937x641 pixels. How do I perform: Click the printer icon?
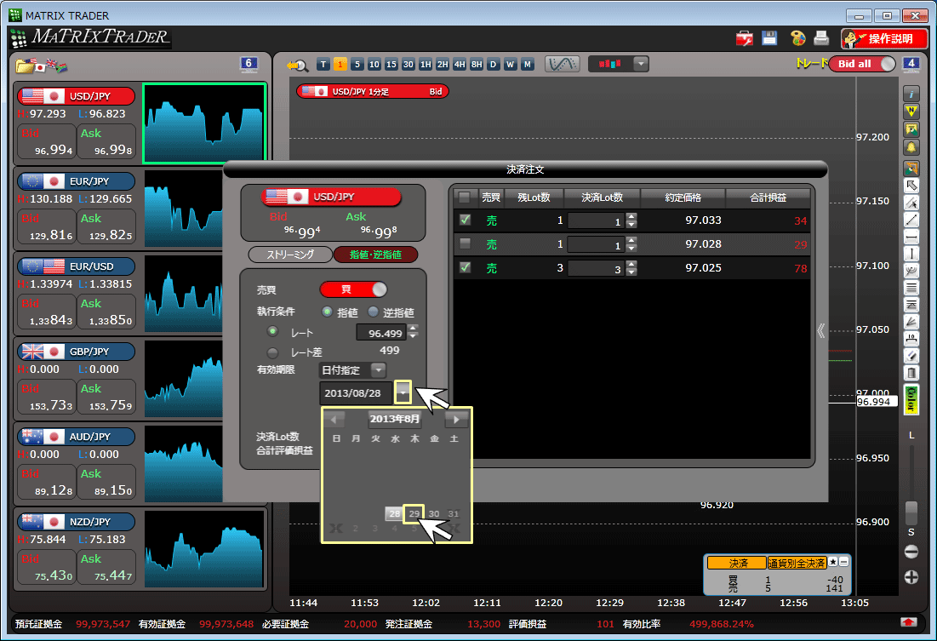[x=821, y=38]
